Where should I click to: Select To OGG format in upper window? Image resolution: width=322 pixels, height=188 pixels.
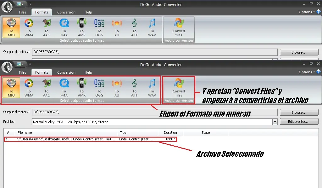[x=99, y=27]
